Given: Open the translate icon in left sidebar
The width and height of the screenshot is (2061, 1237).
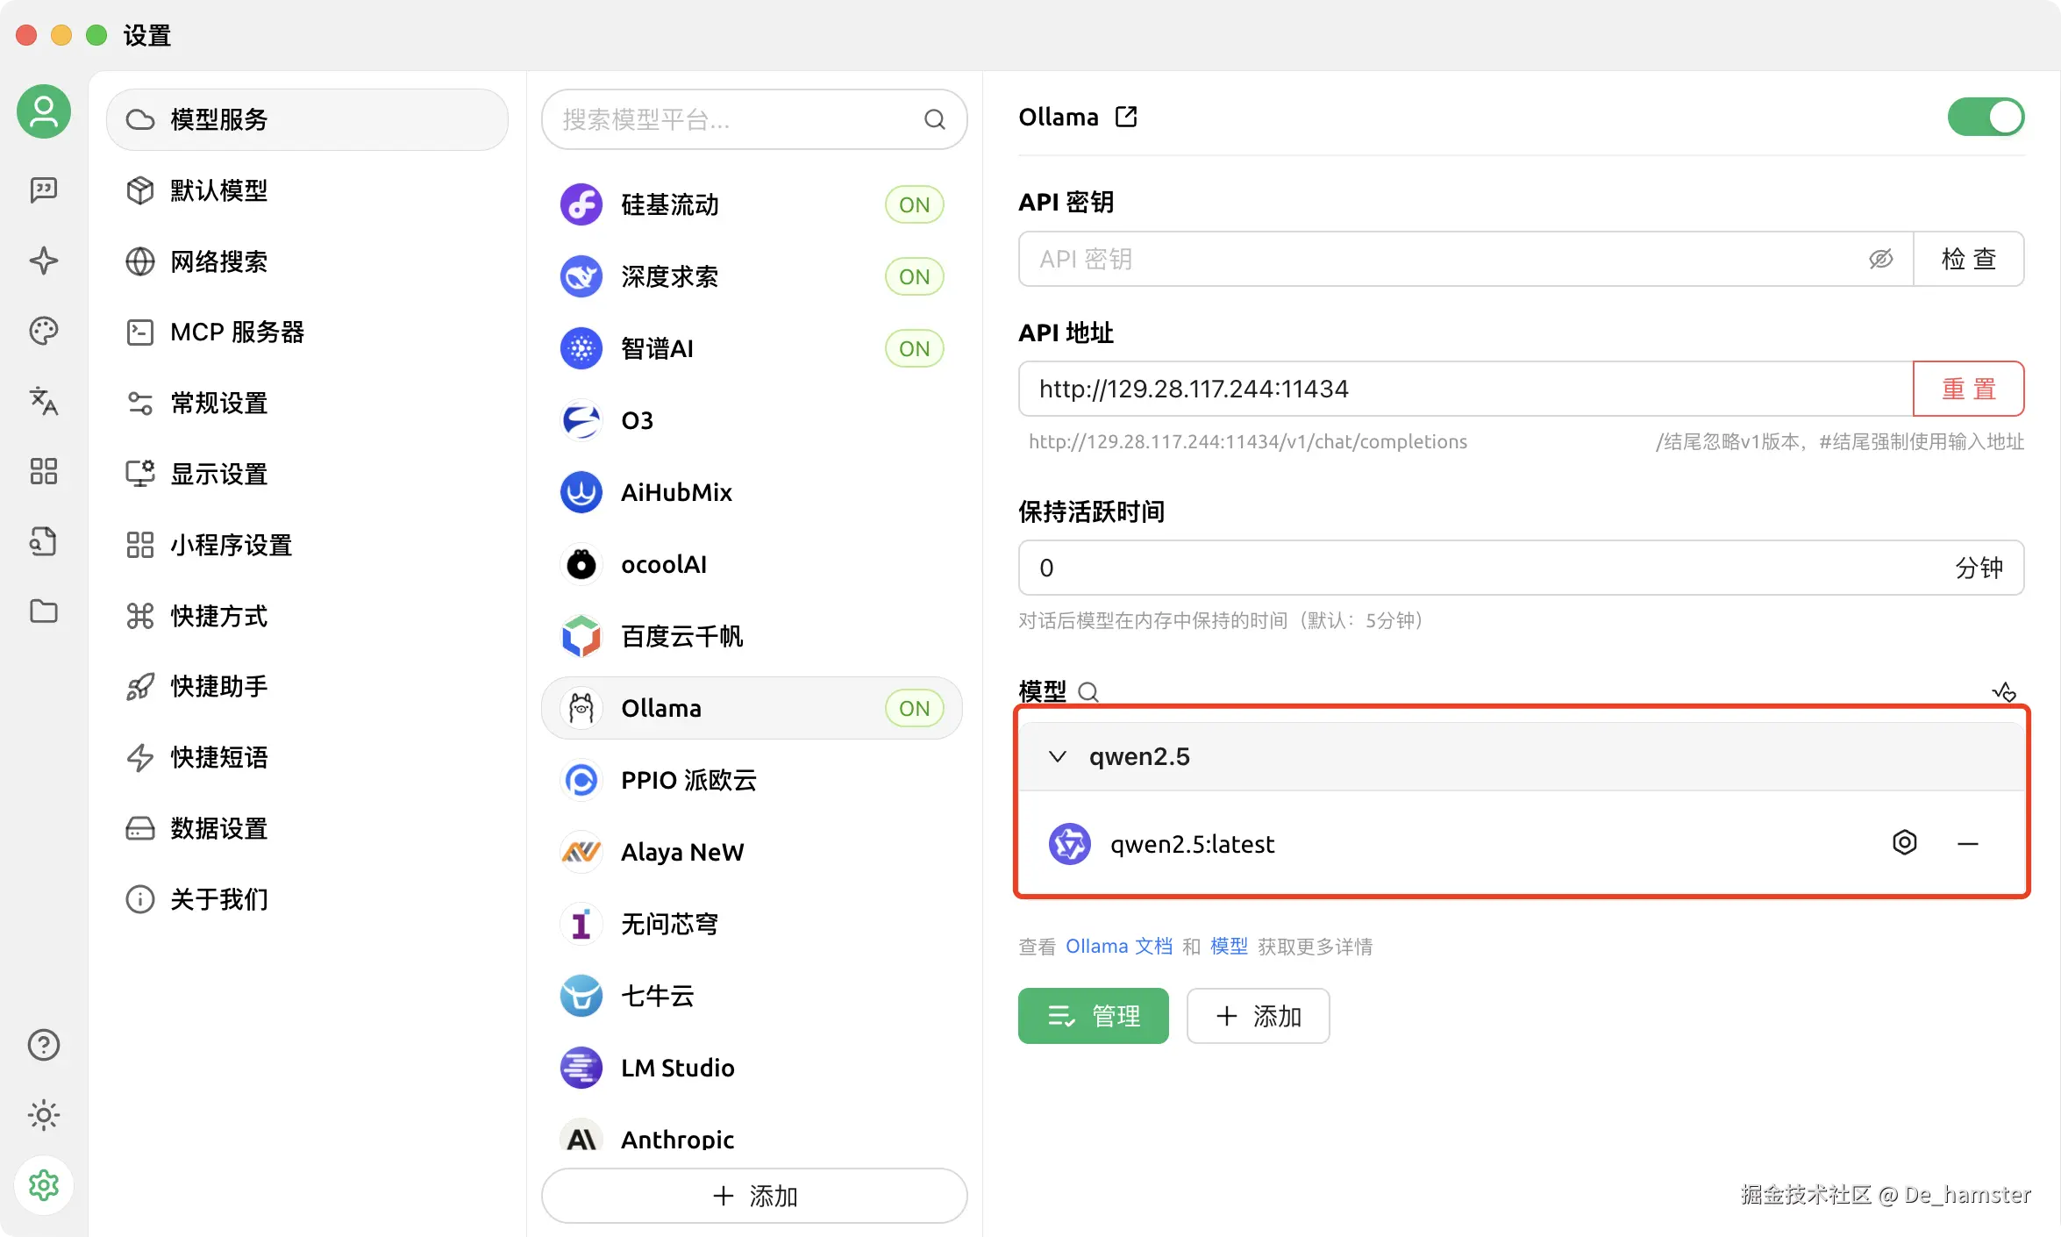Looking at the screenshot, I should tap(43, 401).
